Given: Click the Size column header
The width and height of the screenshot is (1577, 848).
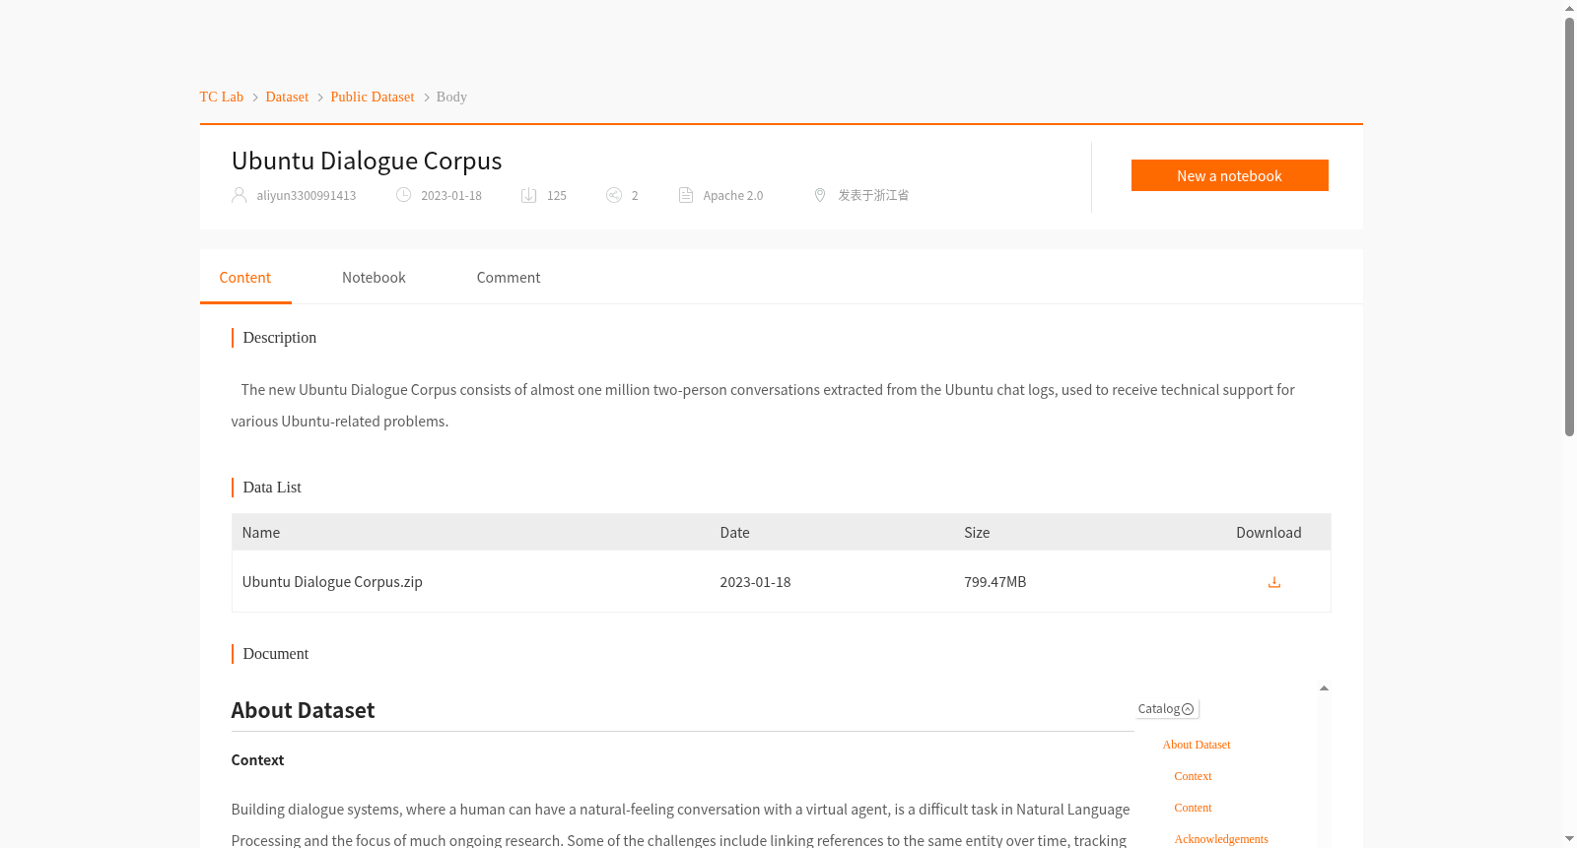Looking at the screenshot, I should (x=977, y=533).
